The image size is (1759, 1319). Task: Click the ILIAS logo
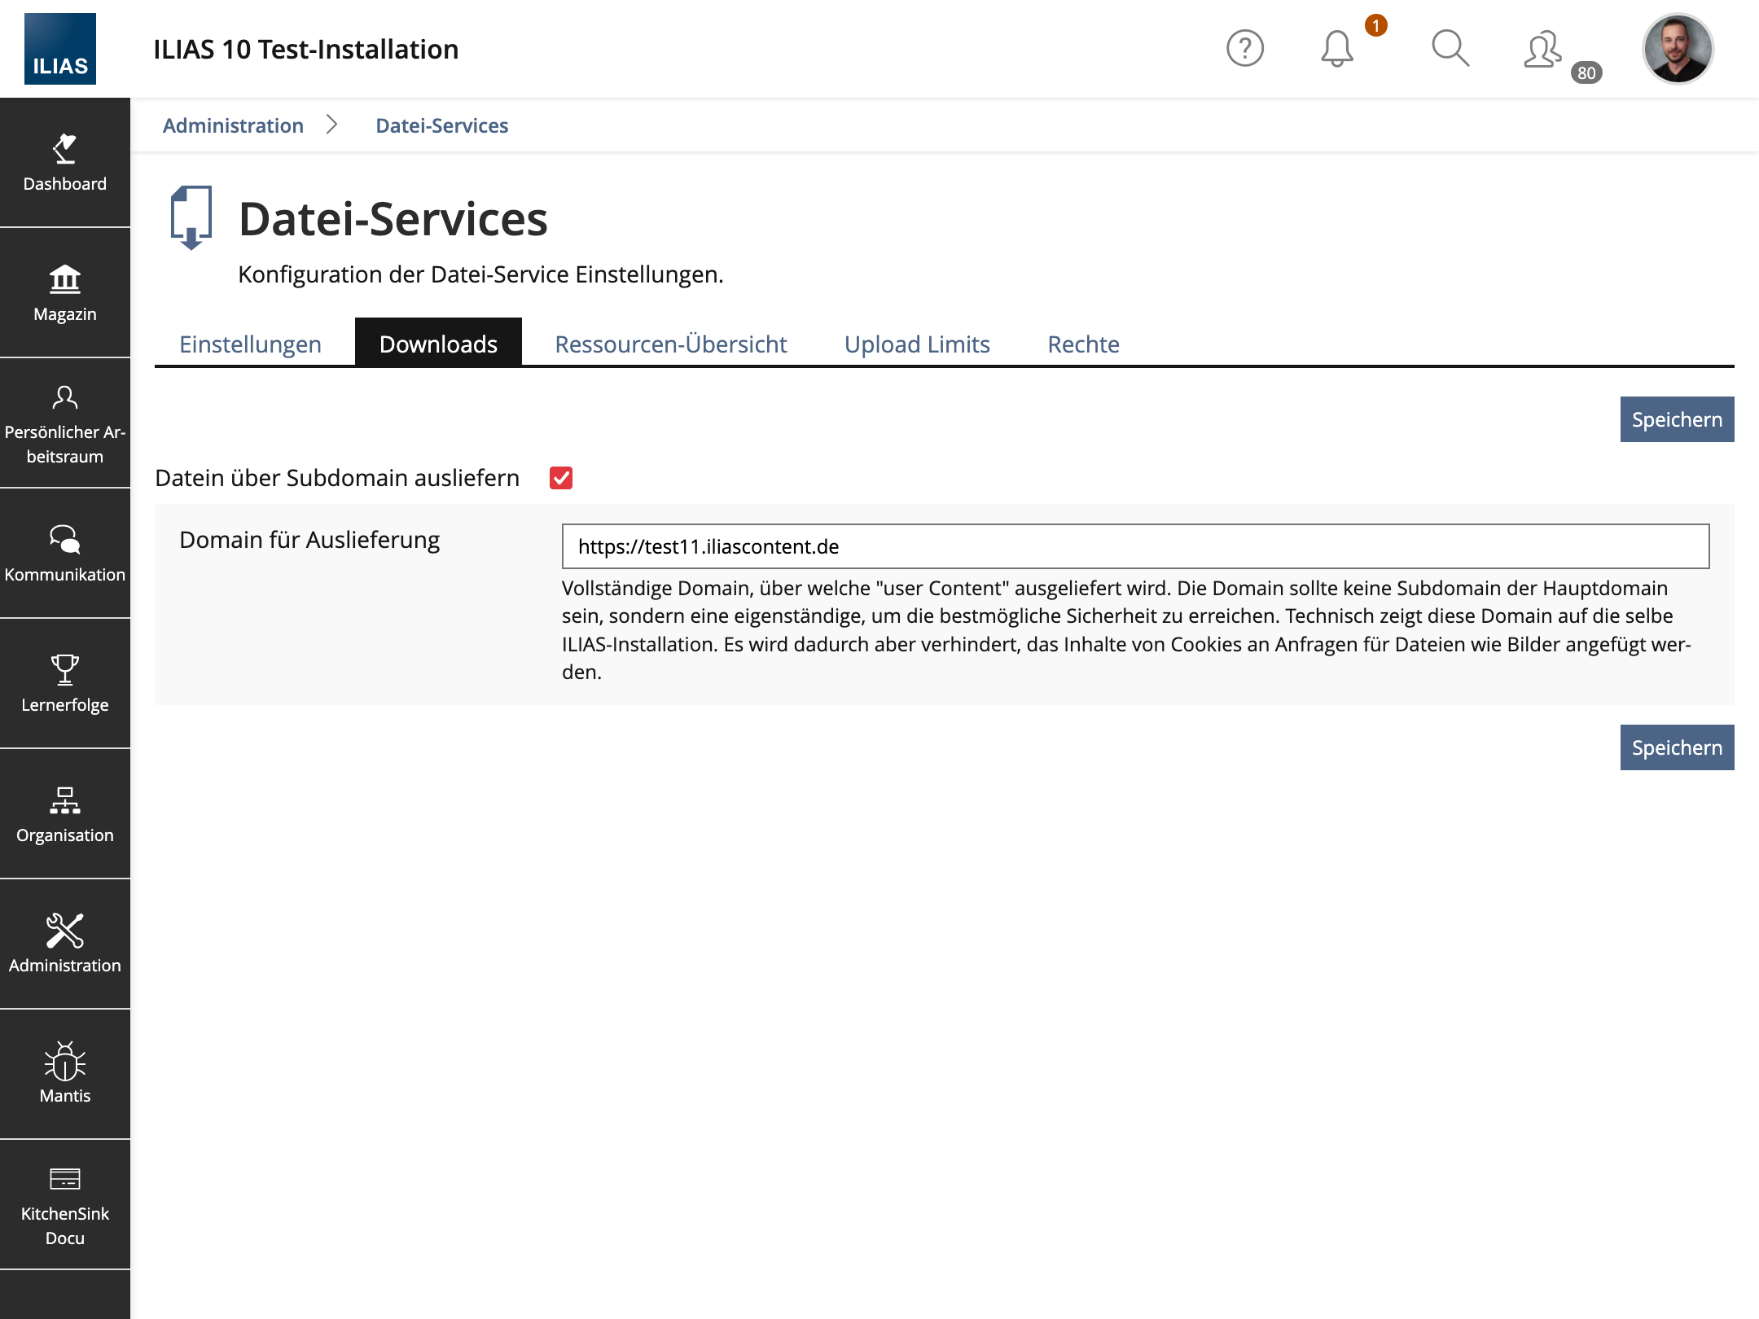(x=60, y=49)
